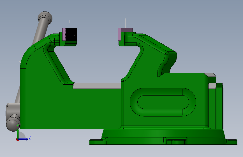Click the green Y axis of the triad
243x157 pixels.
18,134
